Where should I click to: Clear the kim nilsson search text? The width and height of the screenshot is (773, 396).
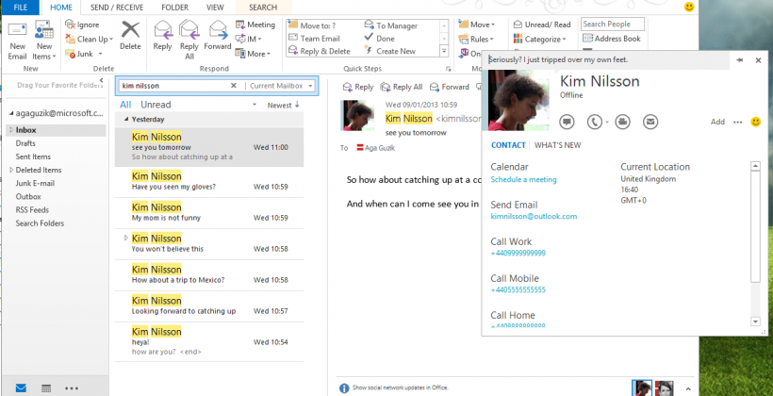click(x=234, y=86)
